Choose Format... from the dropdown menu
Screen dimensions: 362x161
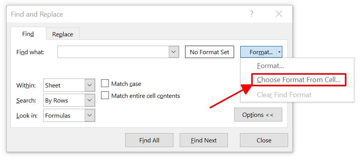tap(270, 66)
